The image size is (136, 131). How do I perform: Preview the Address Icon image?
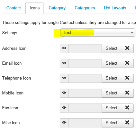point(64,48)
